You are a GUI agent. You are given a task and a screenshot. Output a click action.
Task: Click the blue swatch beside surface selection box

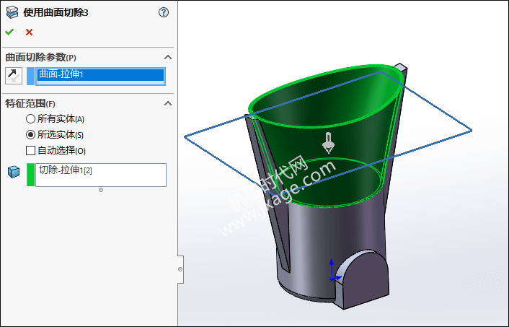tap(30, 76)
